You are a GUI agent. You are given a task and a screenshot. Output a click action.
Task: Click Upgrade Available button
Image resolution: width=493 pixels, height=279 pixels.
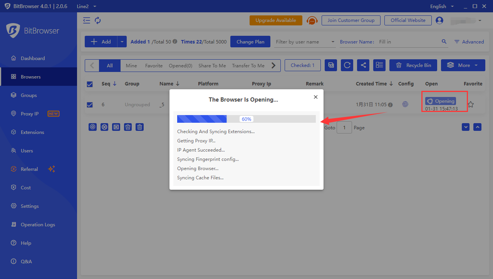[276, 20]
